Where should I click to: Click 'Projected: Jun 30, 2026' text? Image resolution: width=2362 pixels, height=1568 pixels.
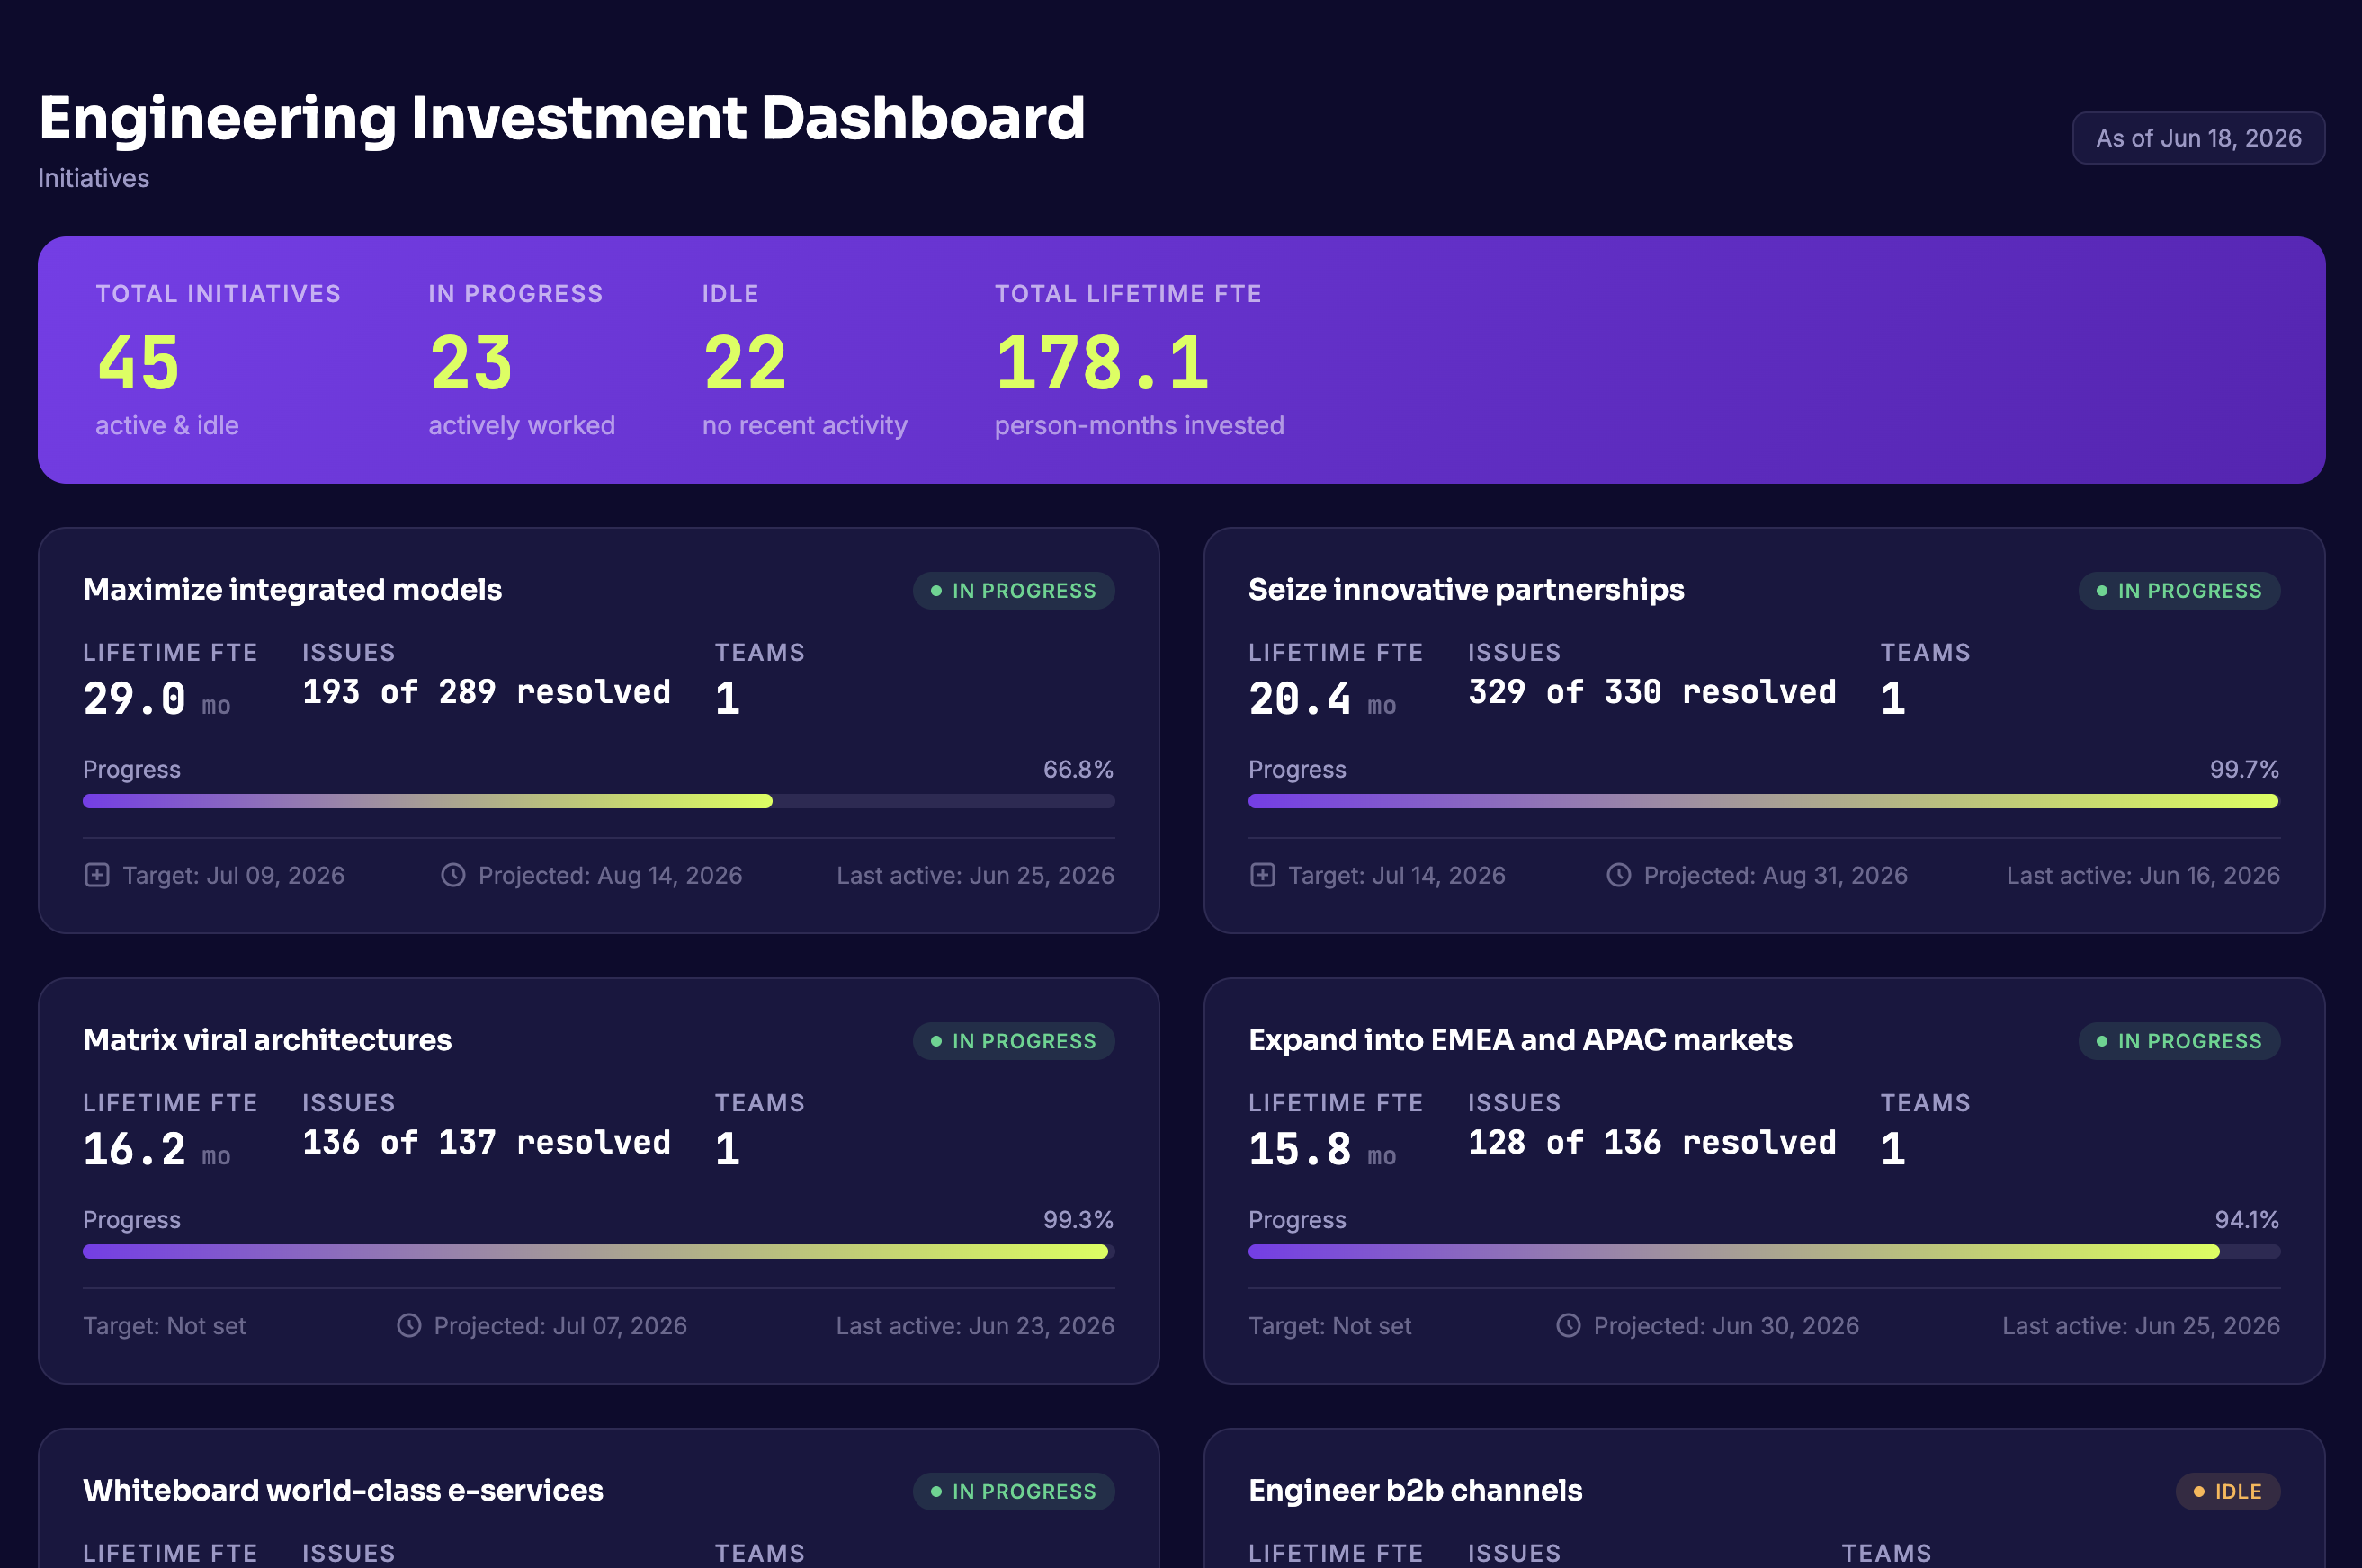pyautogui.click(x=1726, y=1325)
